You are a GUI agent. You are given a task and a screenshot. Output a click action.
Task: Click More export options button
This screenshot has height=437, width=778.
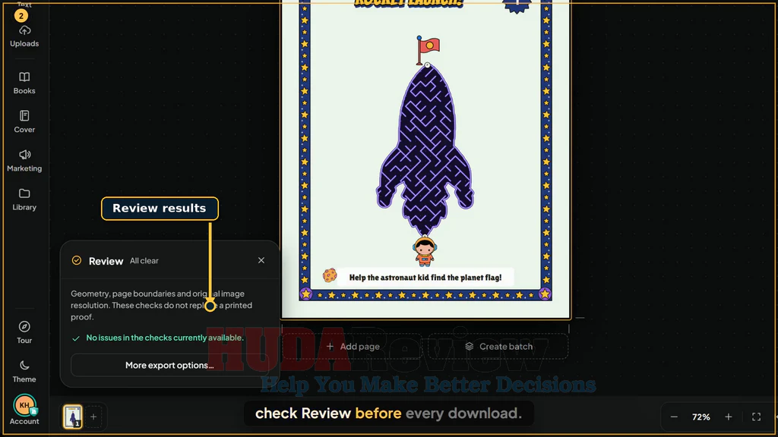click(x=169, y=365)
